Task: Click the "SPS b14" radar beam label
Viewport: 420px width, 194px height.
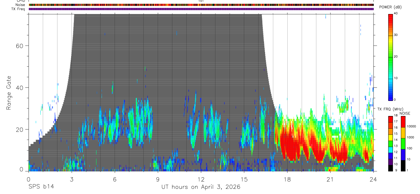Action: (x=41, y=187)
